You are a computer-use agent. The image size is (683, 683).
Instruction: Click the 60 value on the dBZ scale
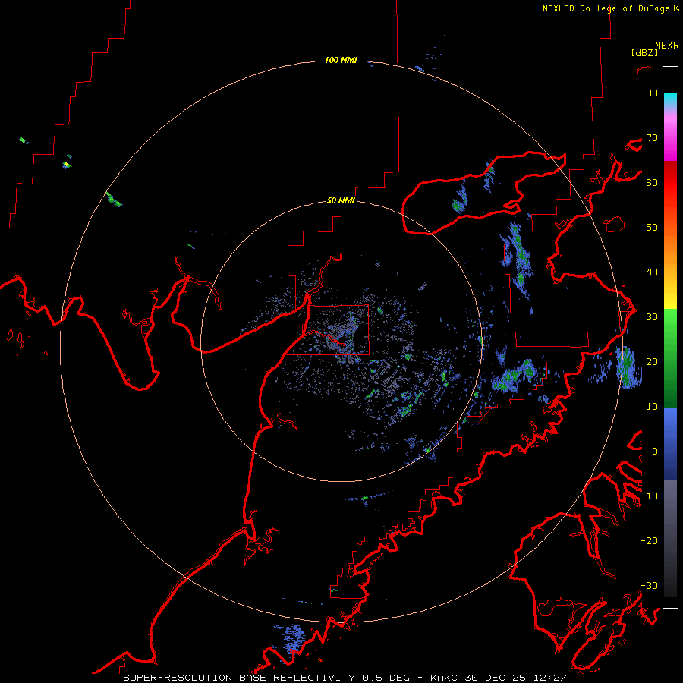click(652, 182)
